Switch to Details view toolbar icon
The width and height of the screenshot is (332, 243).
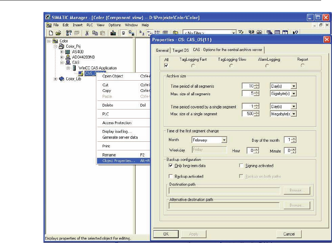click(x=165, y=33)
